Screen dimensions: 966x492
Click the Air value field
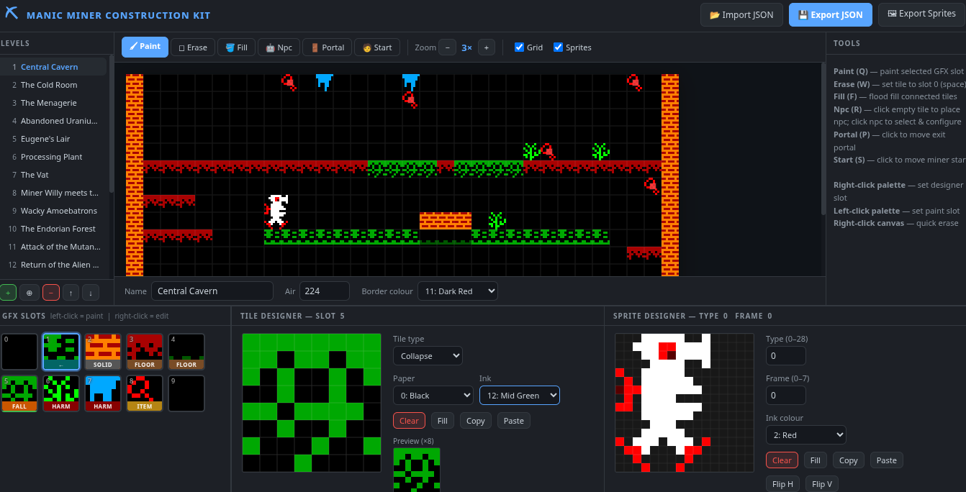pyautogui.click(x=324, y=291)
